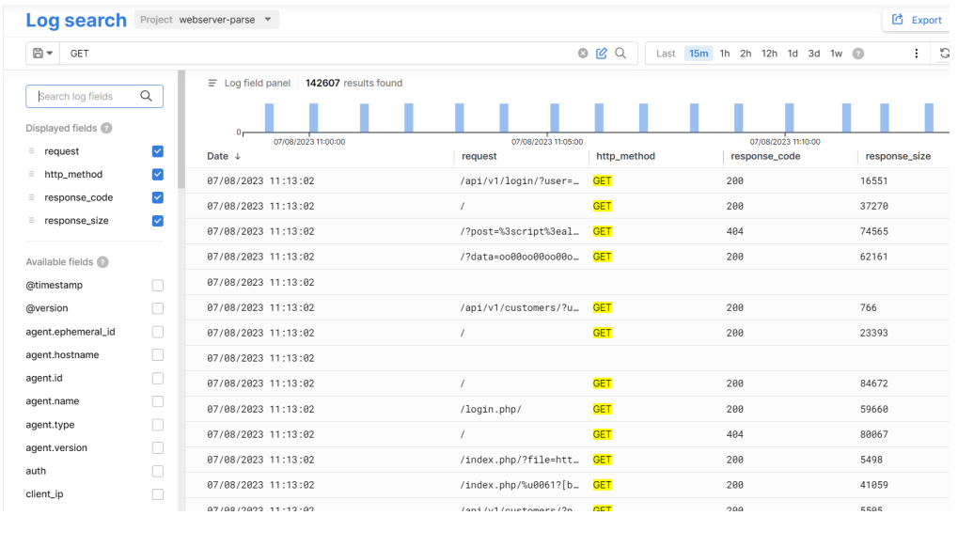Expand the saved queries dropdown

tap(43, 54)
